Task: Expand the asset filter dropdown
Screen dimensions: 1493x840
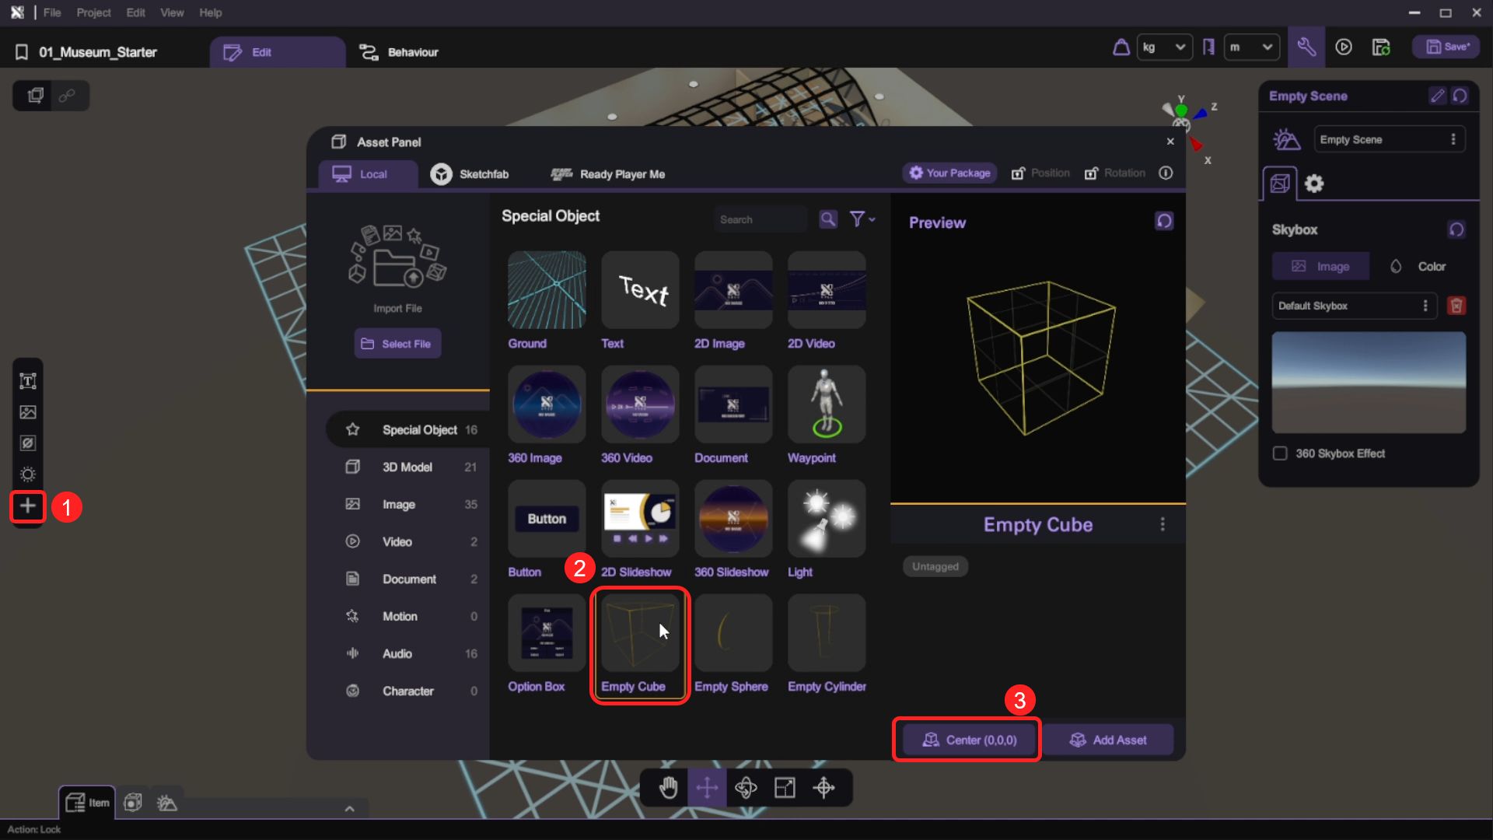Action: [862, 219]
